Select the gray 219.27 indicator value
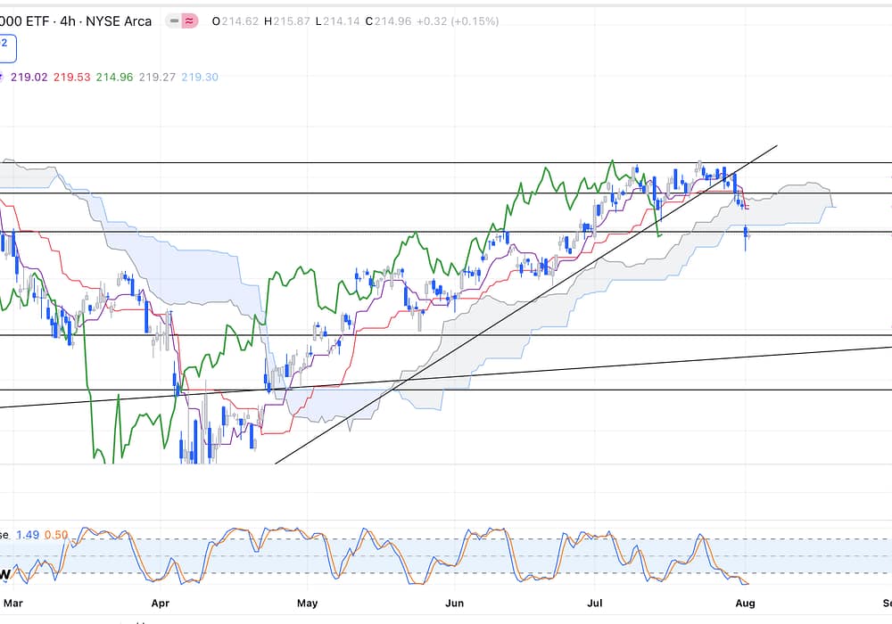 (158, 78)
